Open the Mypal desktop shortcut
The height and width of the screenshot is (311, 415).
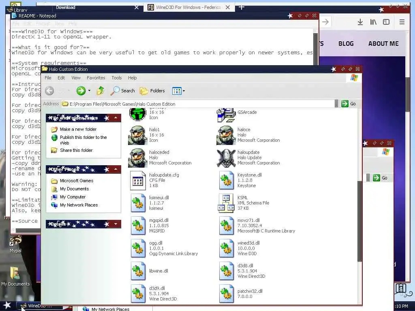coord(15,245)
